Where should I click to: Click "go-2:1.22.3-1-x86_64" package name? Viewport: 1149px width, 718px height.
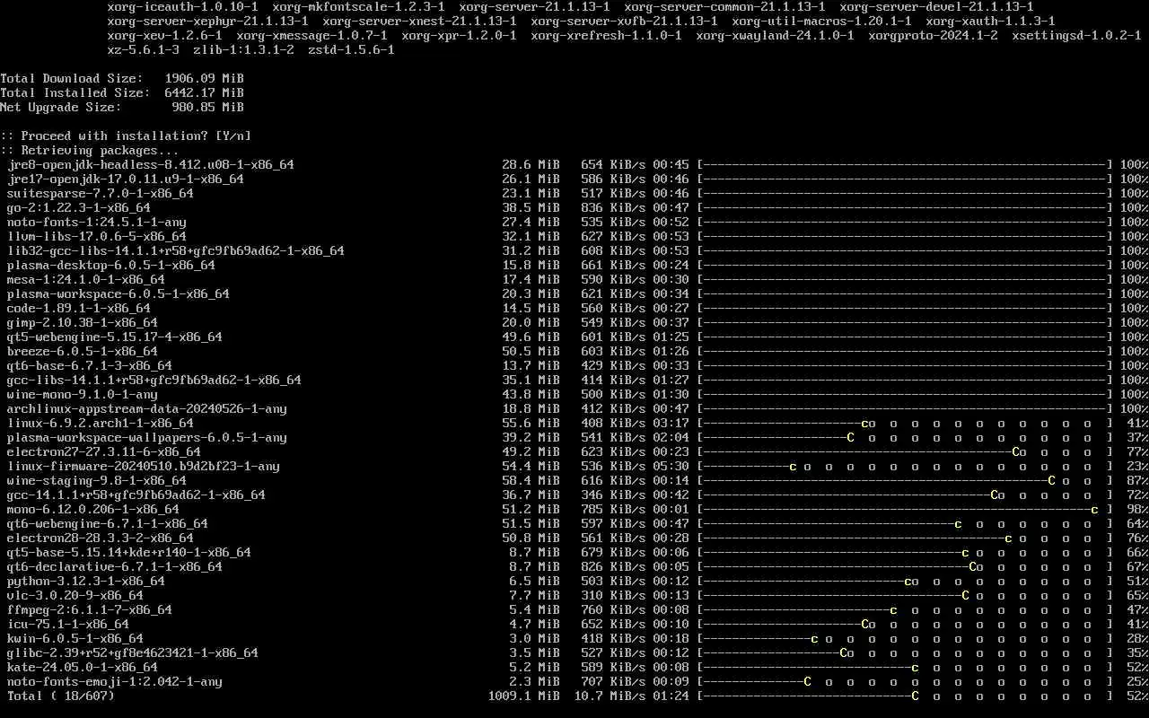pyautogui.click(x=79, y=207)
